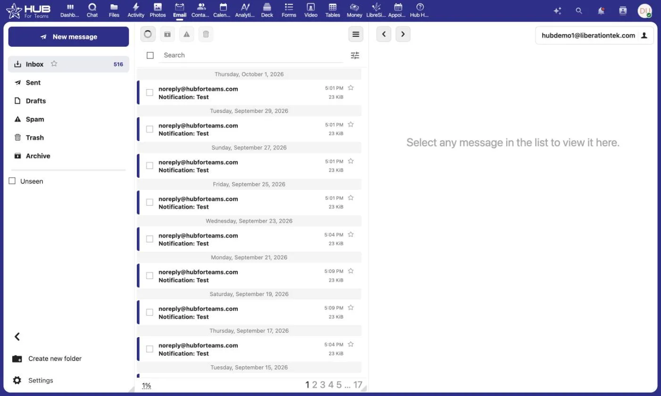
Task: Open the Money app icon
Action: (354, 10)
